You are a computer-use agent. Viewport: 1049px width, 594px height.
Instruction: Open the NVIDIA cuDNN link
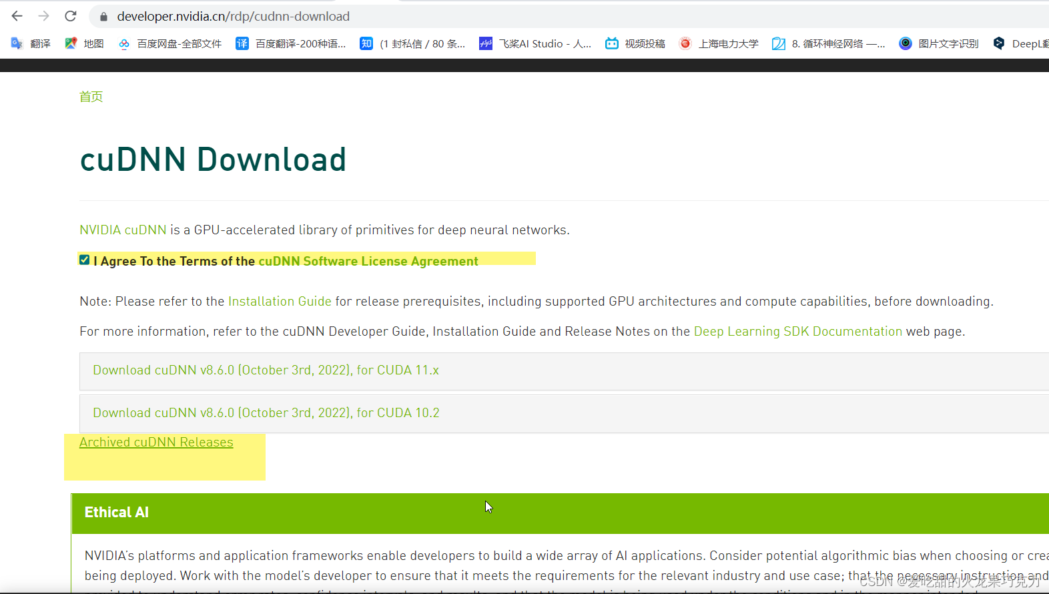click(123, 230)
